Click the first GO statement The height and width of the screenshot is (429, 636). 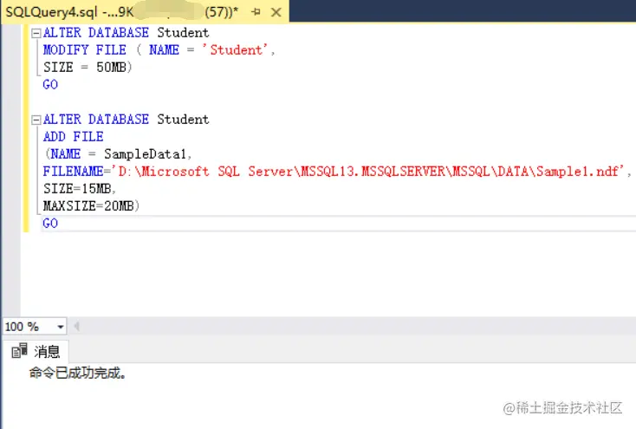pyautogui.click(x=50, y=84)
